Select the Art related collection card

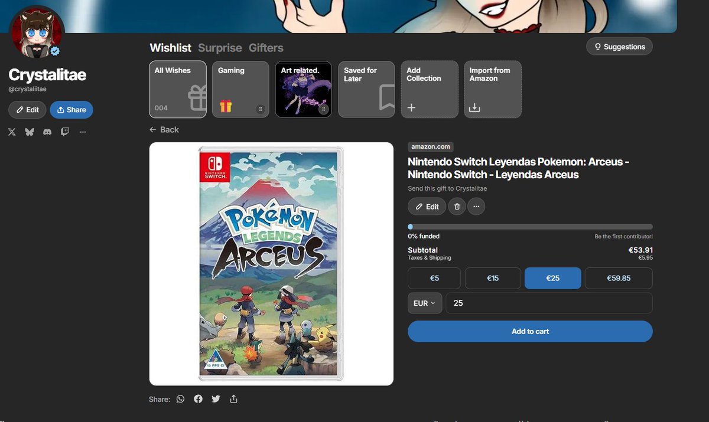(304, 89)
